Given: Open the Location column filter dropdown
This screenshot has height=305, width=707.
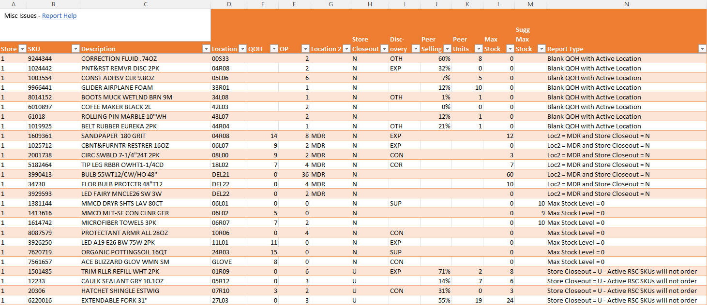Looking at the screenshot, I should (242, 49).
